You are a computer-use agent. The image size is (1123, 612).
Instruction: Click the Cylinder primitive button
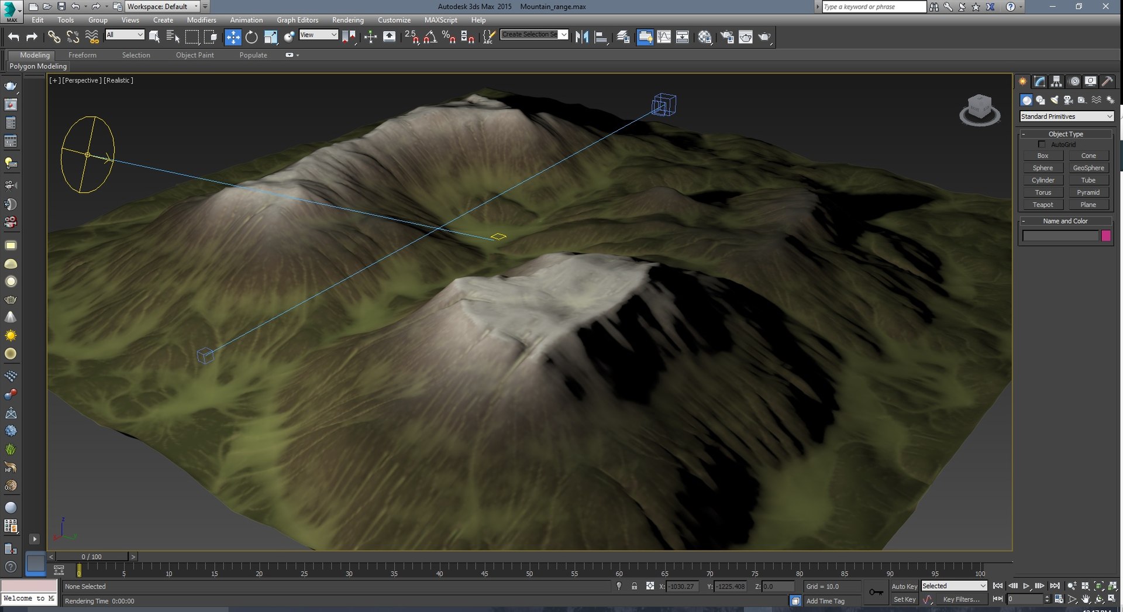coord(1043,180)
